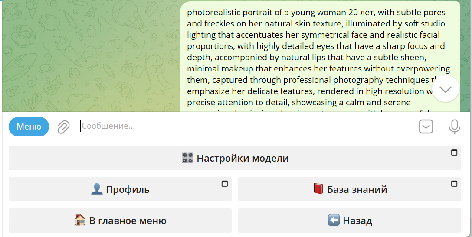
Task: Open the Профиль section
Action: point(120,189)
